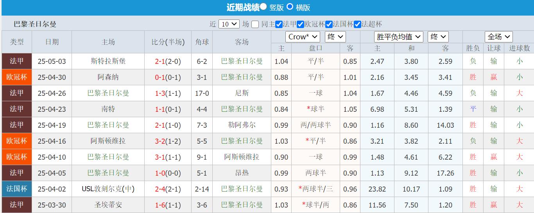
Task: Open the 终 dropdown beside Crow*
Action: click(x=335, y=37)
